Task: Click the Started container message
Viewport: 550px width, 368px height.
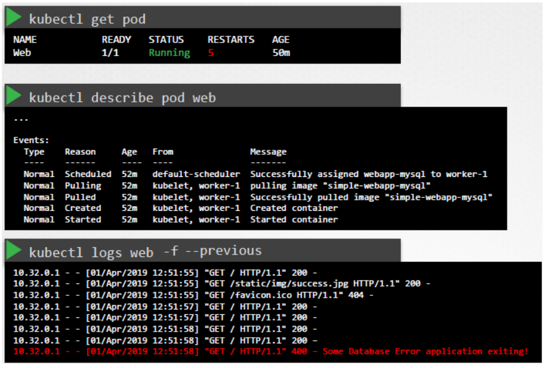Action: click(x=293, y=219)
